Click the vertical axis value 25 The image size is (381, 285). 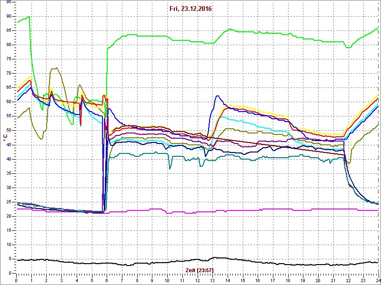point(9,202)
